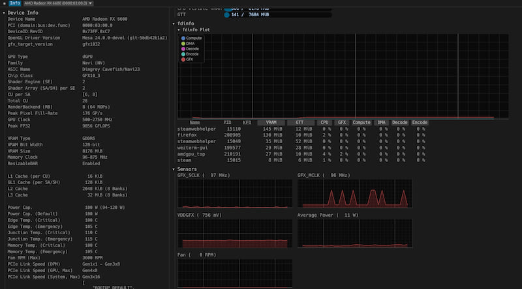
Task: Sort process table by Encode usage
Action: pyautogui.click(x=420, y=122)
